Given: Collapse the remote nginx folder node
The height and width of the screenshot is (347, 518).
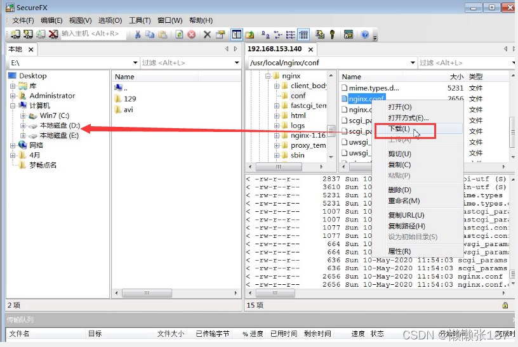Looking at the screenshot, I should coord(268,76).
